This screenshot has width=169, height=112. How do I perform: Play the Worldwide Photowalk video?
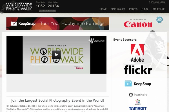point(56,55)
